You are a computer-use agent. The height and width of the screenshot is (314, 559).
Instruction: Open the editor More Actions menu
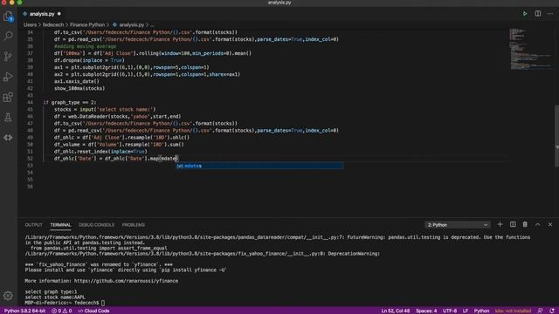click(x=550, y=14)
